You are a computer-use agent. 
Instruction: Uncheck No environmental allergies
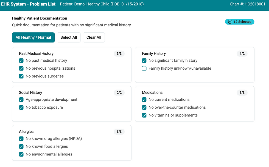tap(21, 154)
